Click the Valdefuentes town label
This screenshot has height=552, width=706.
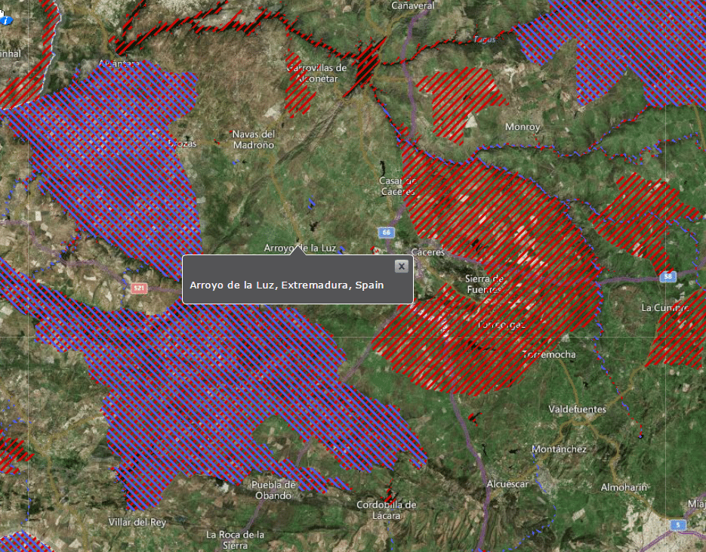click(577, 409)
